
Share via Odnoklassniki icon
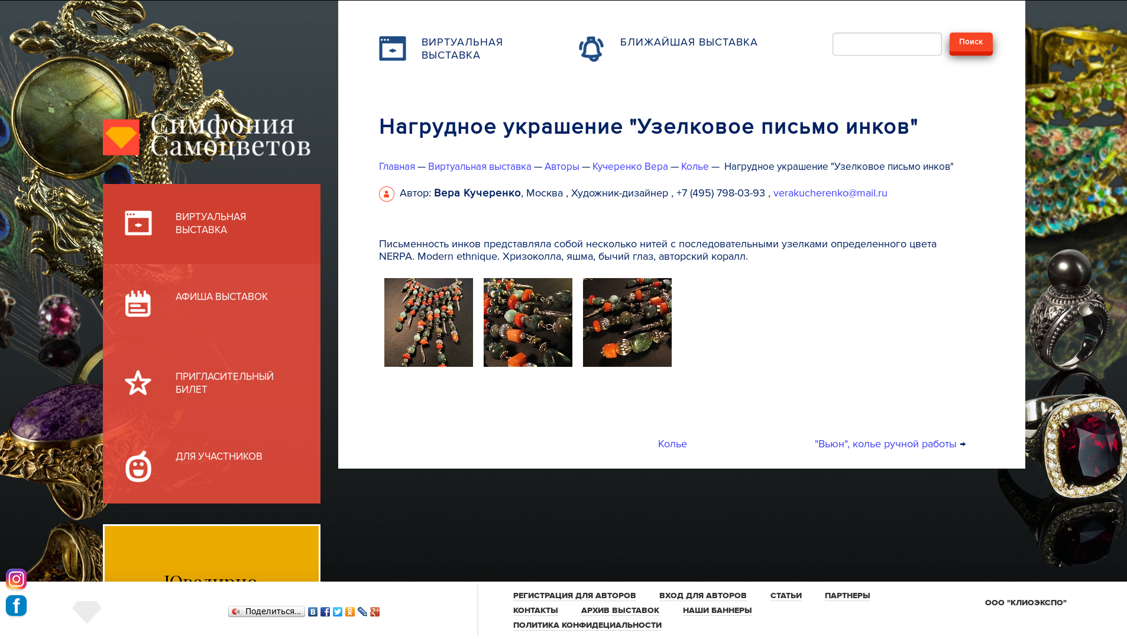(350, 611)
